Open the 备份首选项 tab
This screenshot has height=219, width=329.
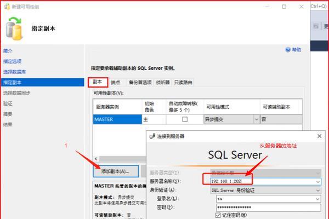tap(140, 83)
